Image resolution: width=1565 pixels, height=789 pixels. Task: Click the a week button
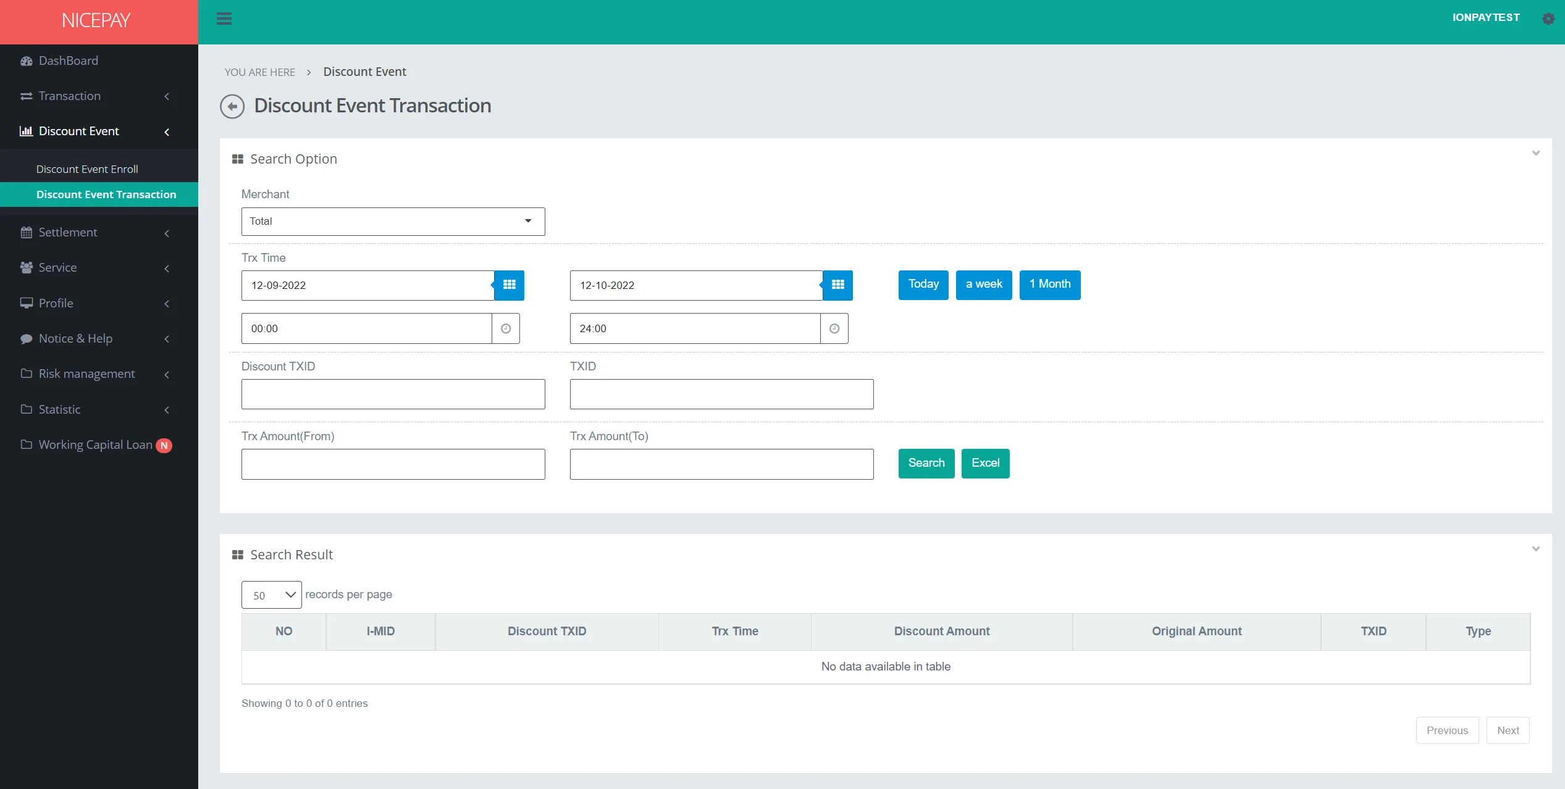[984, 285]
